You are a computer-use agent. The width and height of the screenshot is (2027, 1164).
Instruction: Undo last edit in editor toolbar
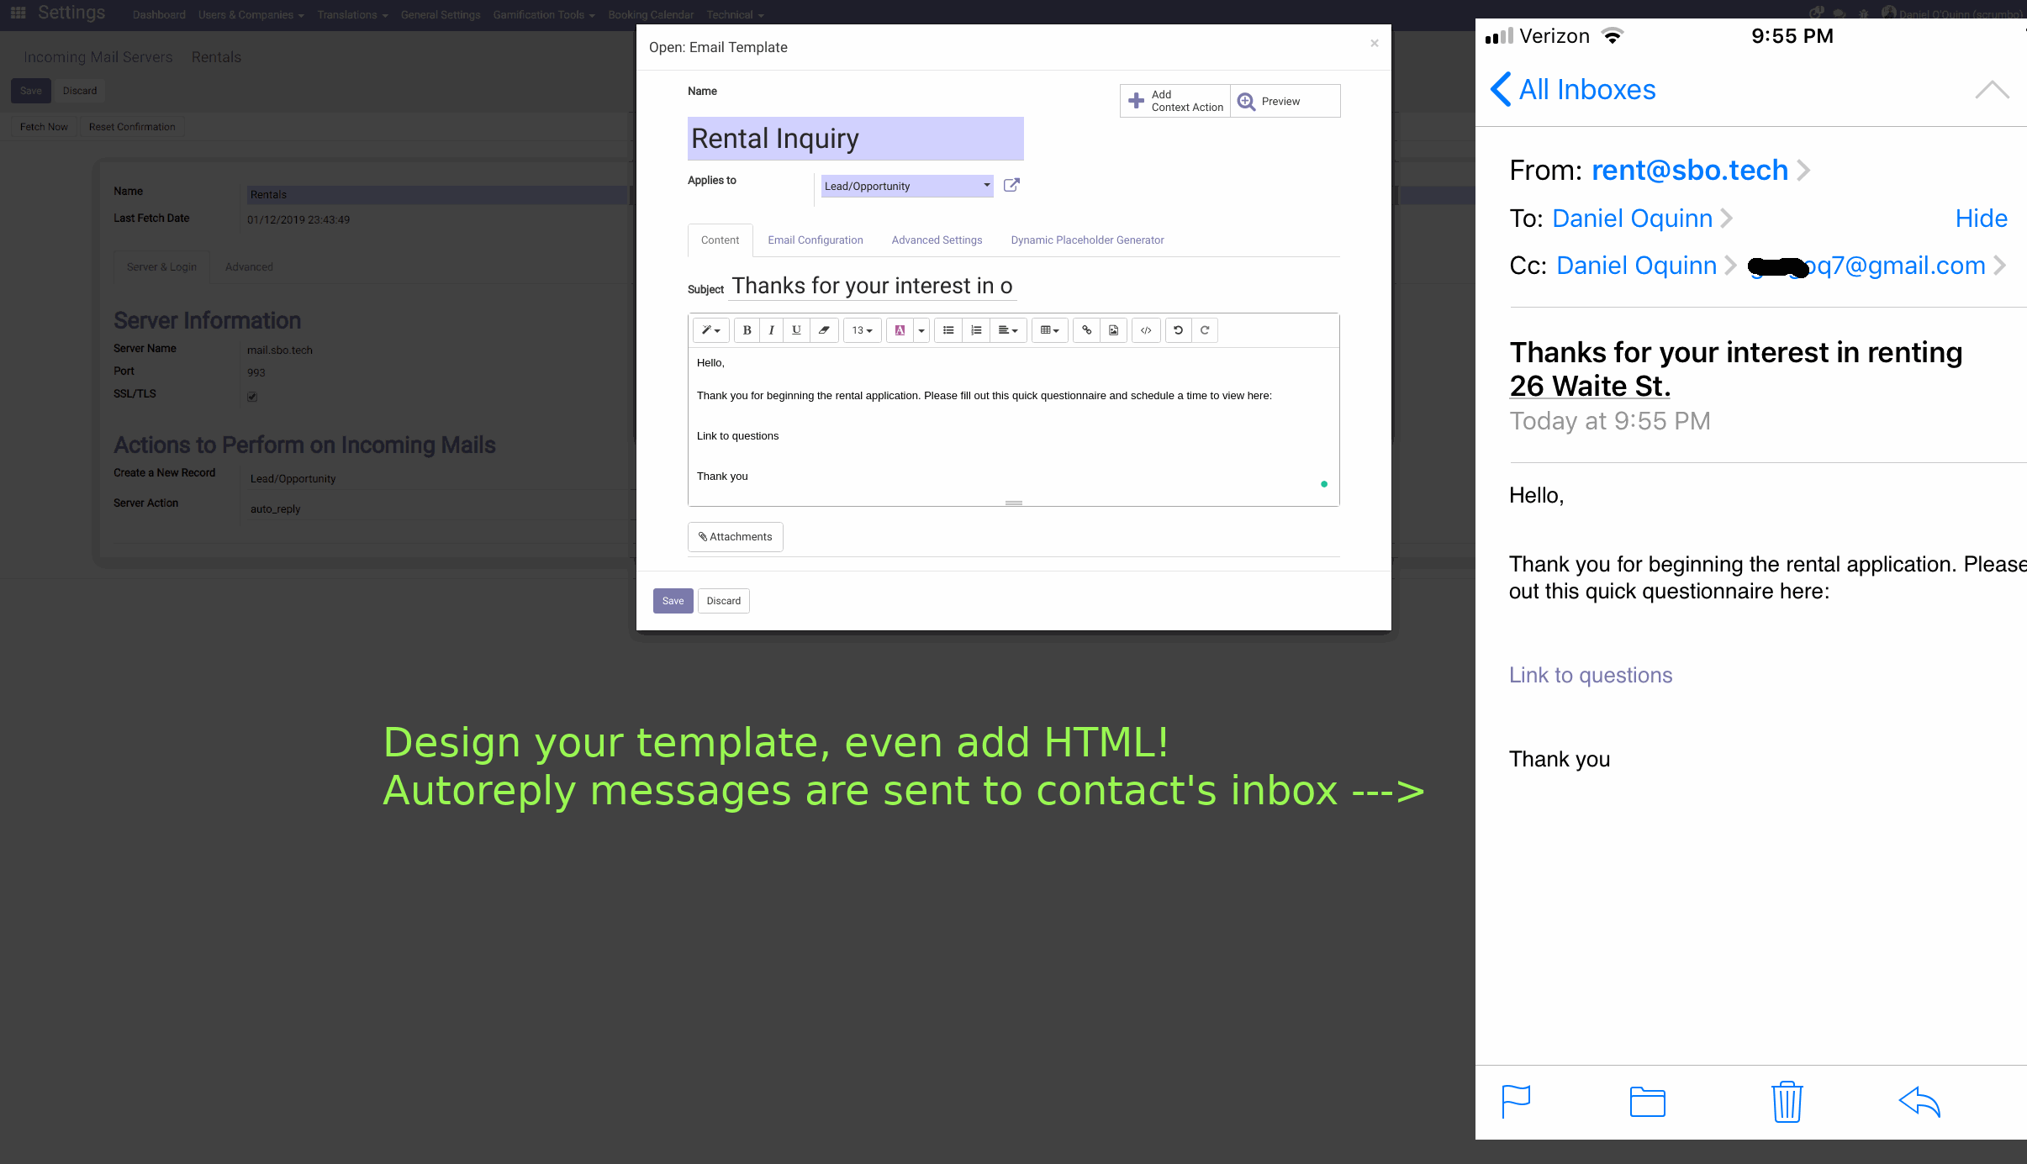[x=1178, y=330]
